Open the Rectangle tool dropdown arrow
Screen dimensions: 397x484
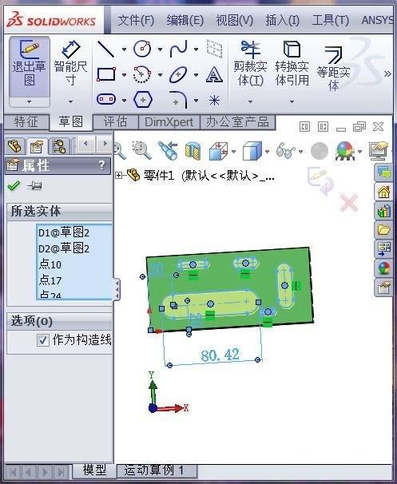124,75
